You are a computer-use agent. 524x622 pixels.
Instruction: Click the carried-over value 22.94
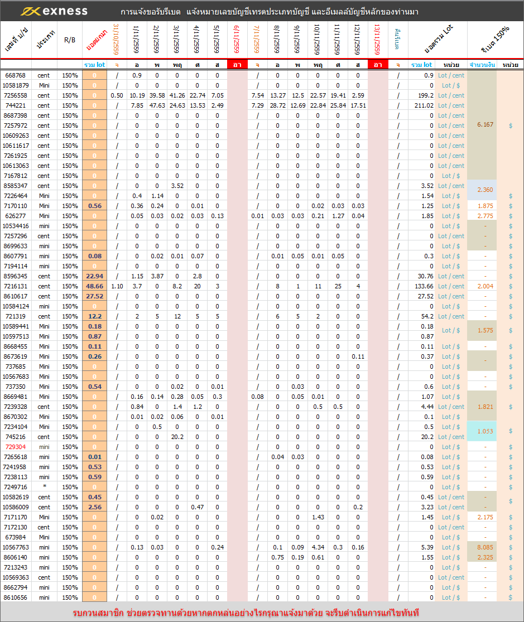pyautogui.click(x=94, y=276)
